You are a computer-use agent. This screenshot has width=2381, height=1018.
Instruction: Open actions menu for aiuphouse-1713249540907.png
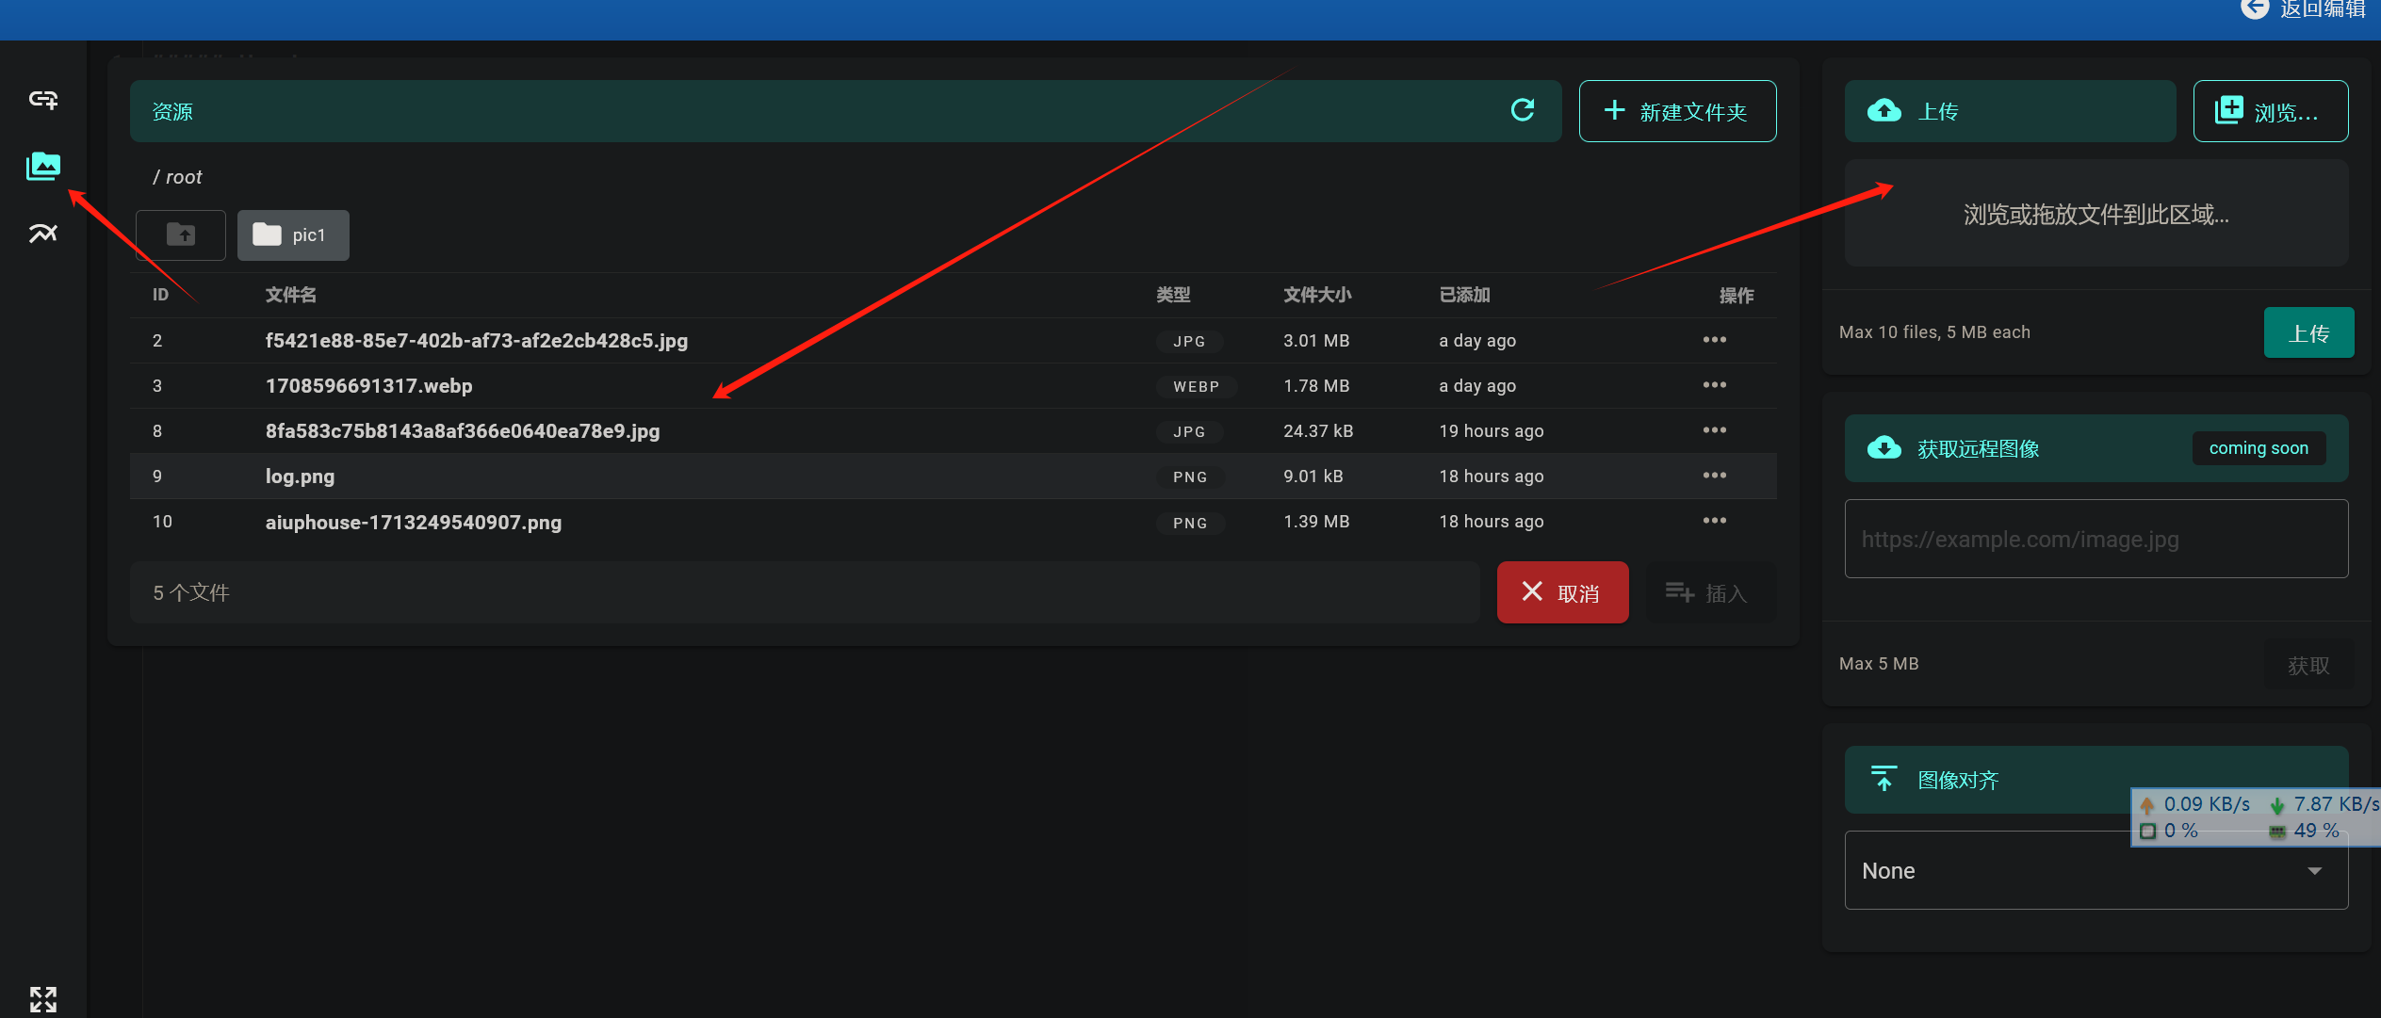(1714, 521)
